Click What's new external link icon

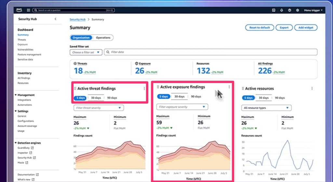tap(33, 179)
